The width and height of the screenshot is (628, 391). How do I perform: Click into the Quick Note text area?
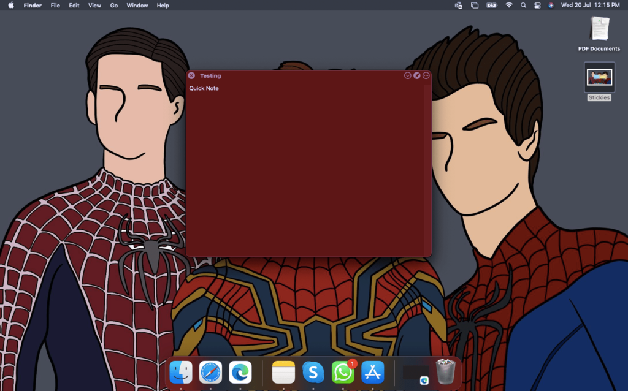(x=304, y=165)
